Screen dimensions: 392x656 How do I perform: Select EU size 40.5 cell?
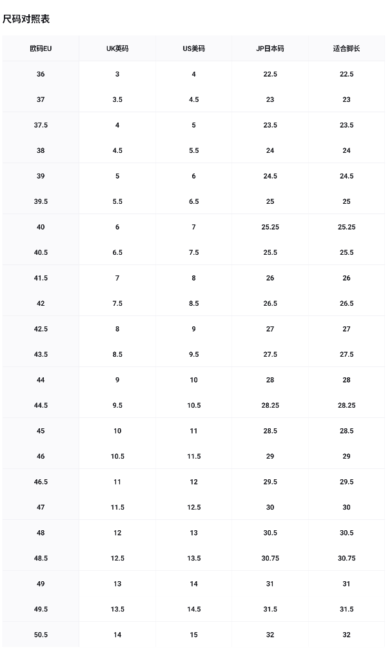point(41,253)
